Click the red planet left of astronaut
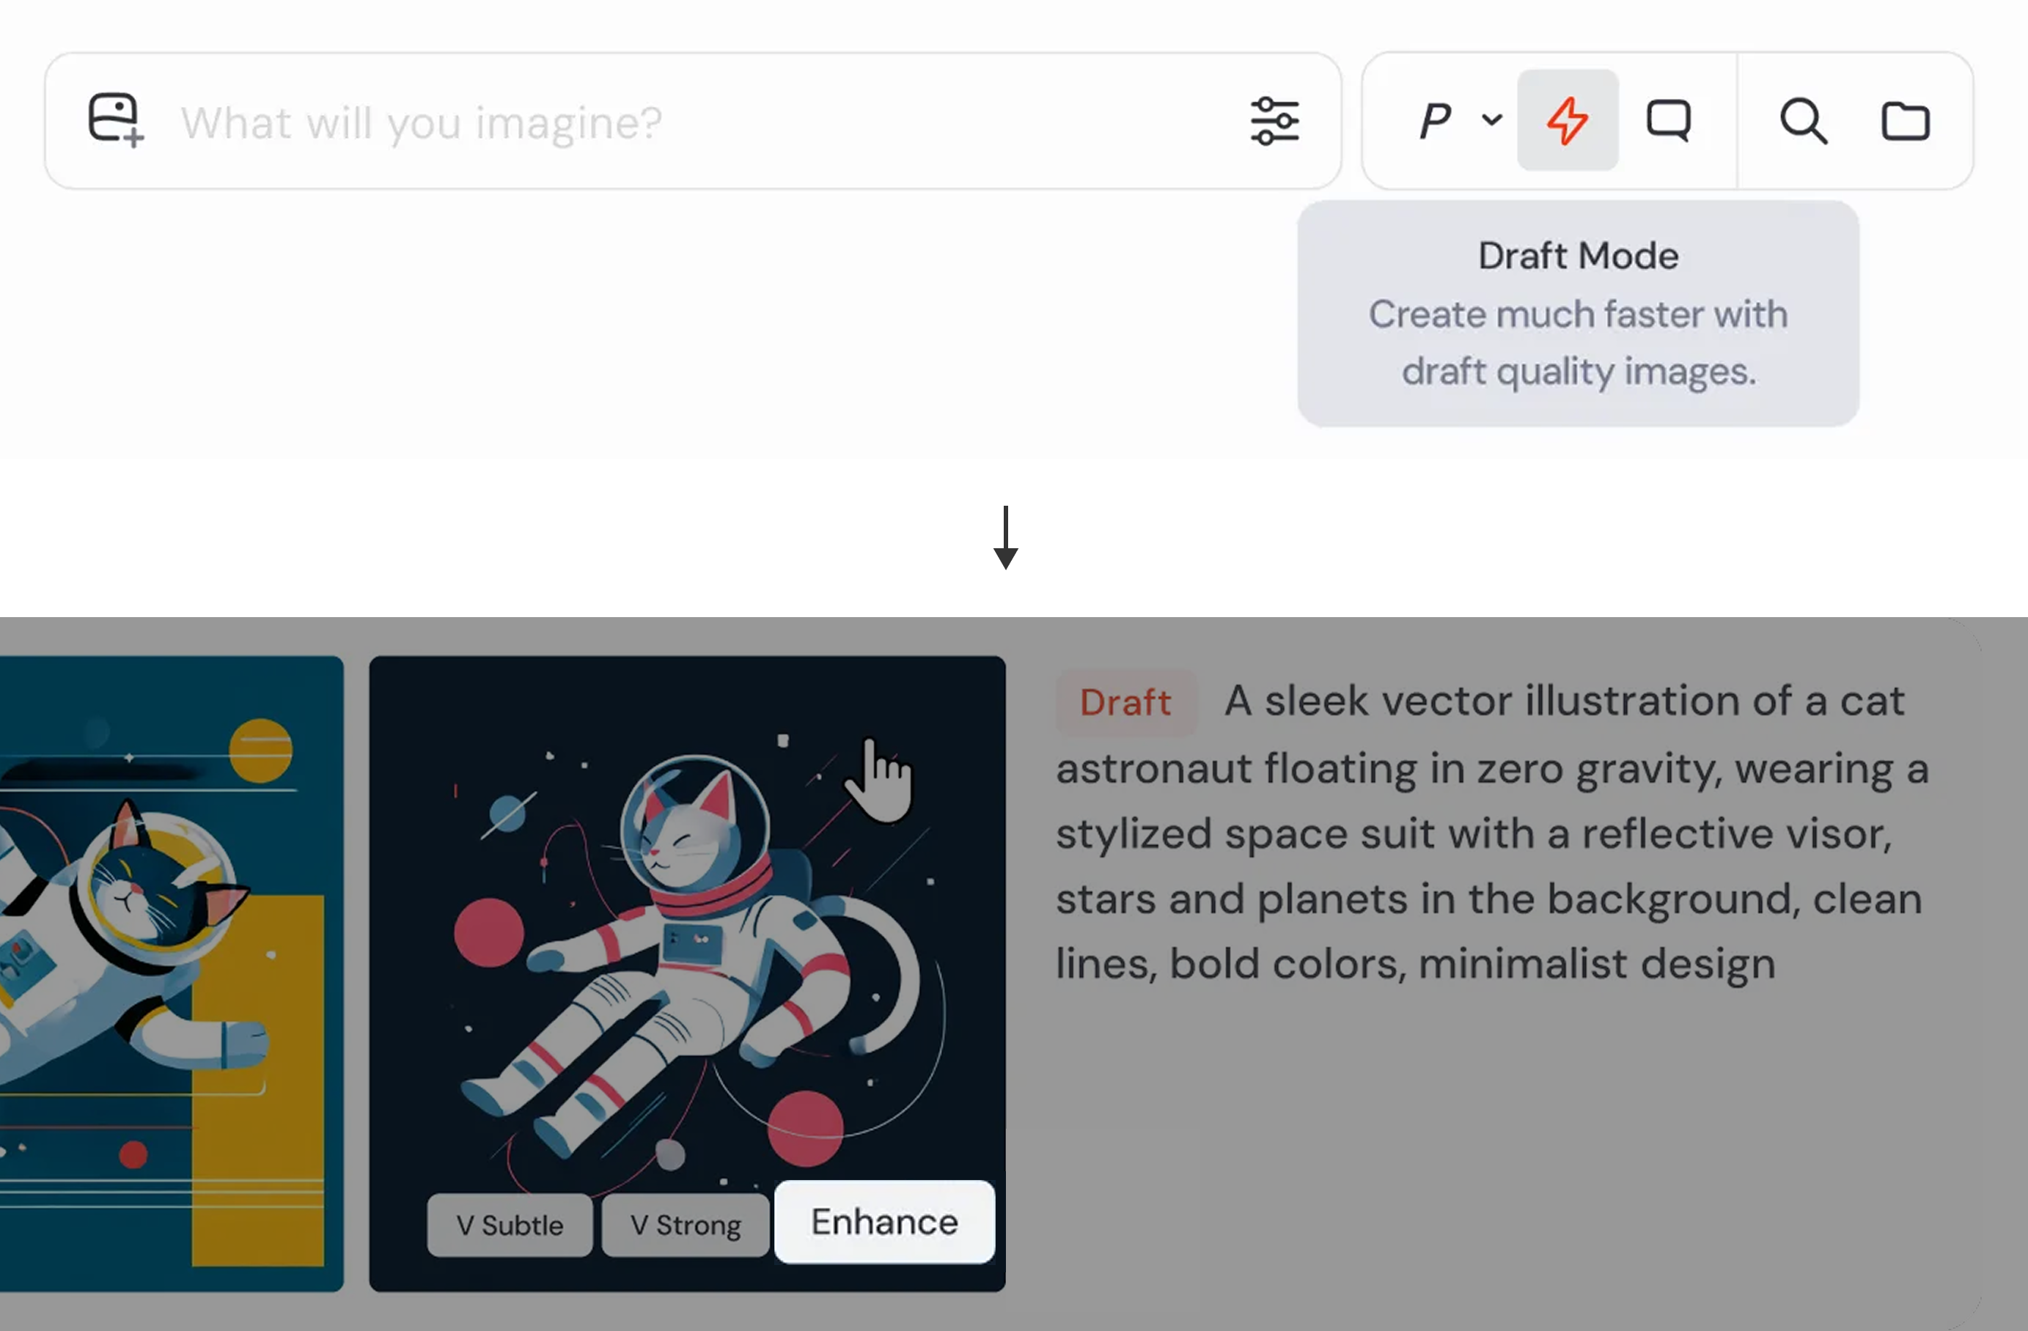Screen dimensions: 2028x1331 488,932
